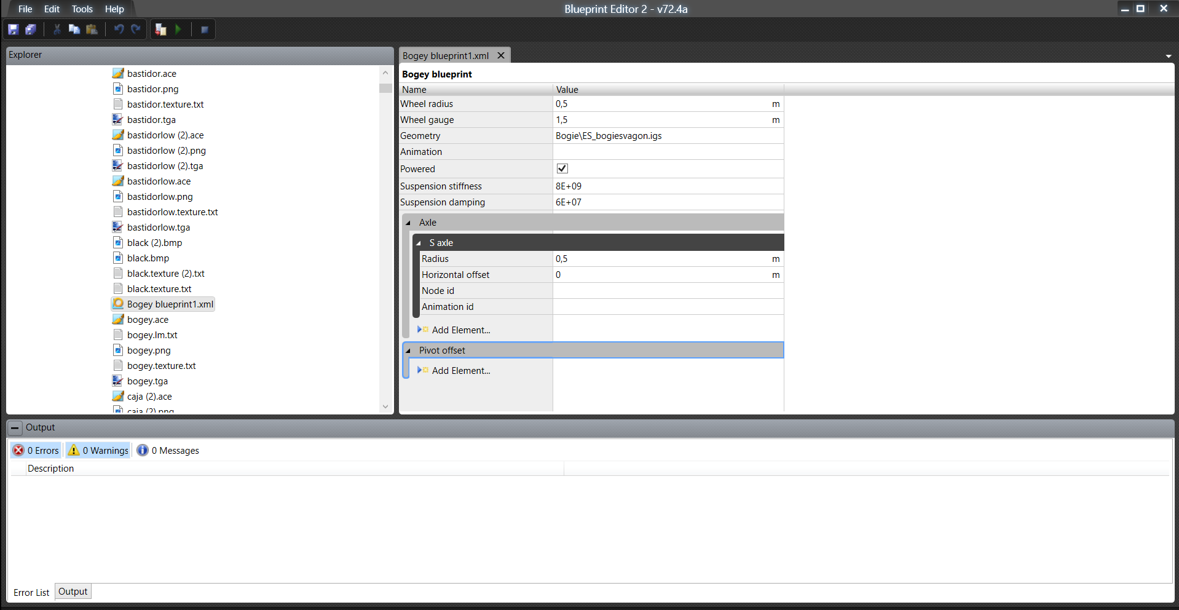
Task: Collapse the Axle section
Action: [x=408, y=223]
